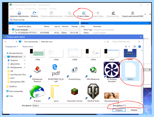Screen dimensions: 154x117
Task: Click the Поиск: Рабочий стол search field
Action: (126, 42)
